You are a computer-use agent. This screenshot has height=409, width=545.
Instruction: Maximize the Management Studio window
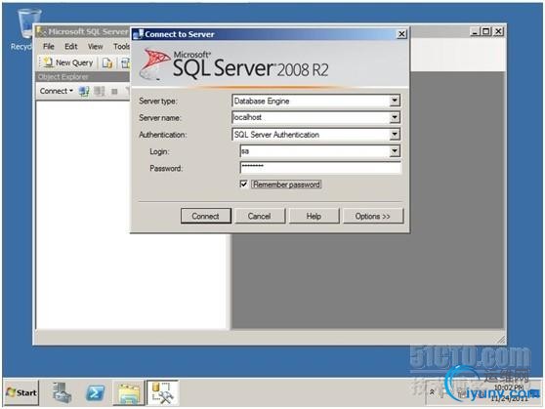pyautogui.click(x=486, y=31)
